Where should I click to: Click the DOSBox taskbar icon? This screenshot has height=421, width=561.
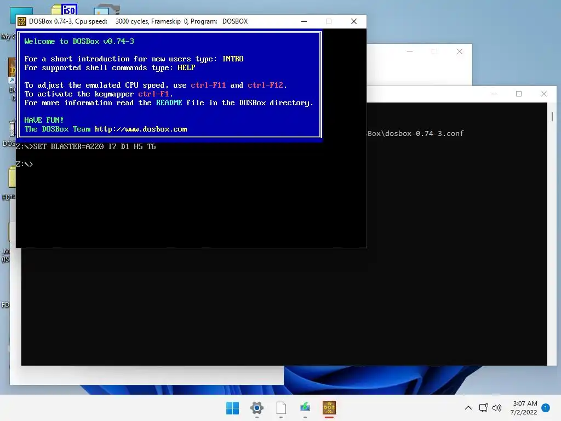point(329,408)
